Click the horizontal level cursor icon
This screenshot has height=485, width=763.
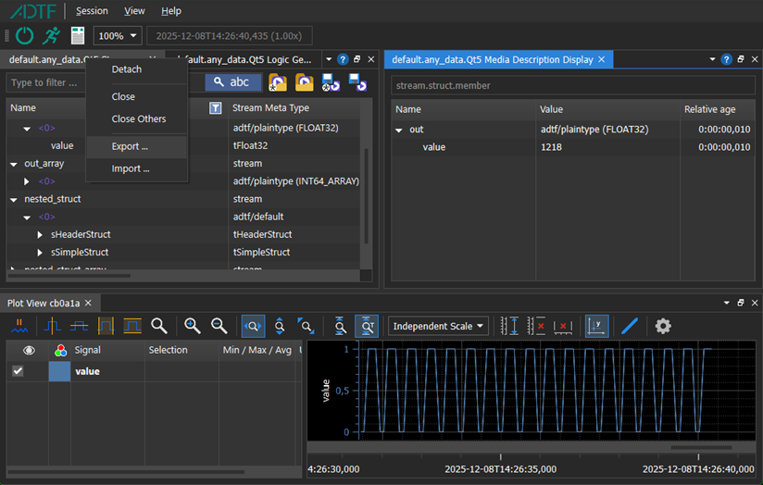tap(79, 326)
